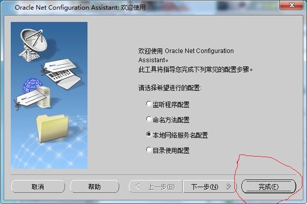The image size is (307, 204).
Task: Open help with the 帮助 button
Action: (95, 187)
